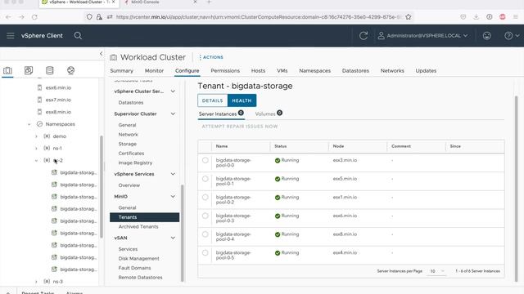Open the Namespaces tab
This screenshot has height=294, width=524.
click(x=314, y=71)
